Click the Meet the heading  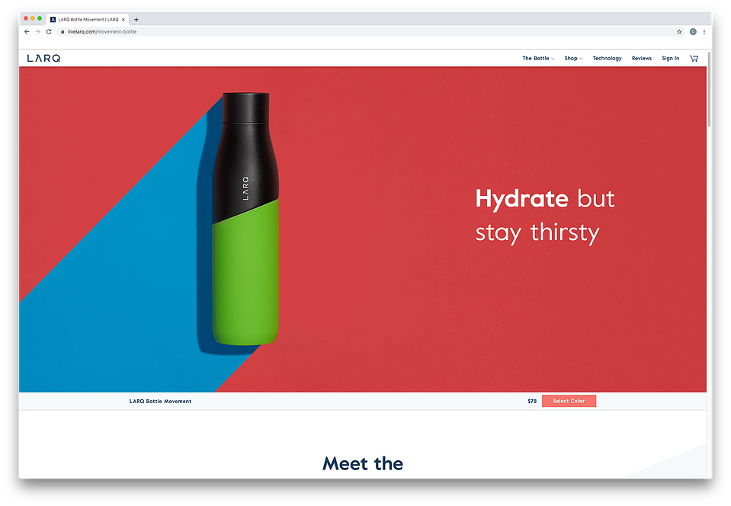(363, 463)
